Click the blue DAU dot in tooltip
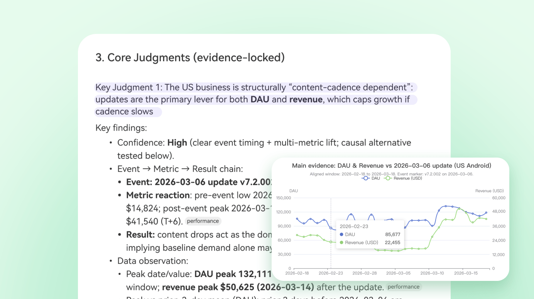The height and width of the screenshot is (299, 534). (341, 234)
